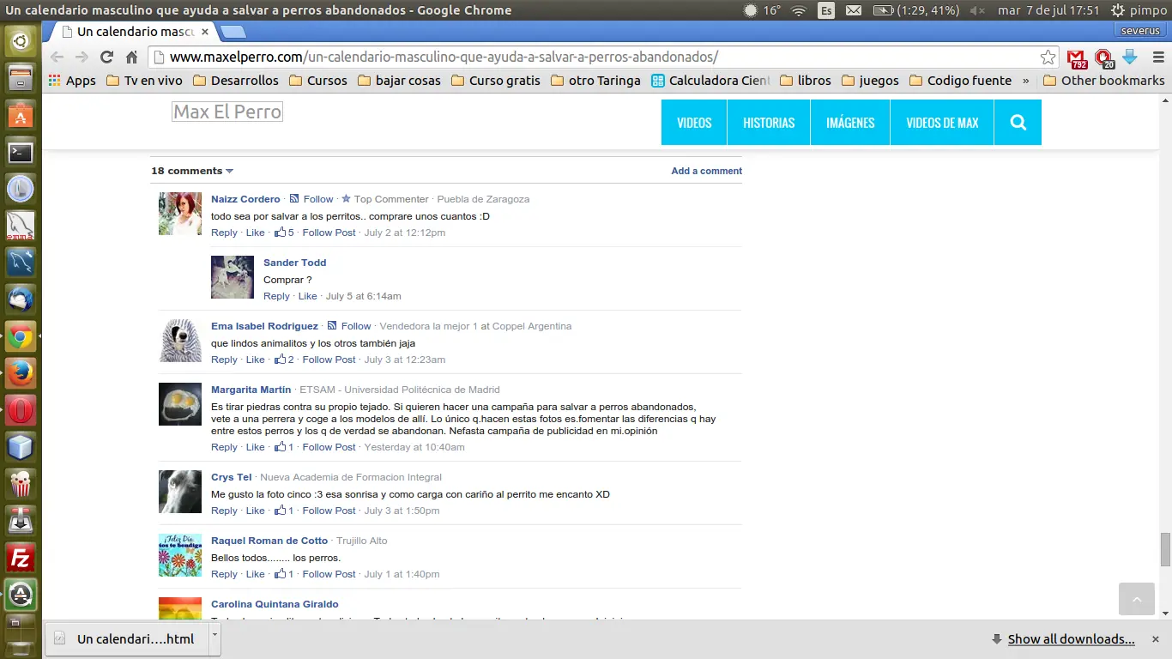Expand the hidden bookmarks chevron
The image size is (1172, 659).
click(1025, 81)
